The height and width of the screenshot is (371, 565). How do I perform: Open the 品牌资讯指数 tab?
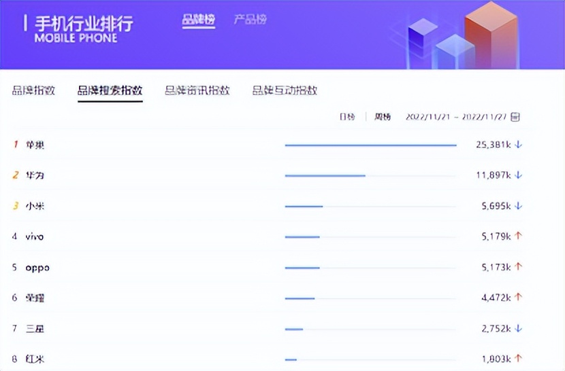[x=197, y=90]
